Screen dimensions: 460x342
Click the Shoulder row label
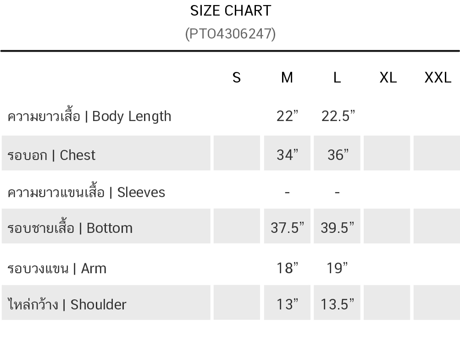tap(67, 304)
